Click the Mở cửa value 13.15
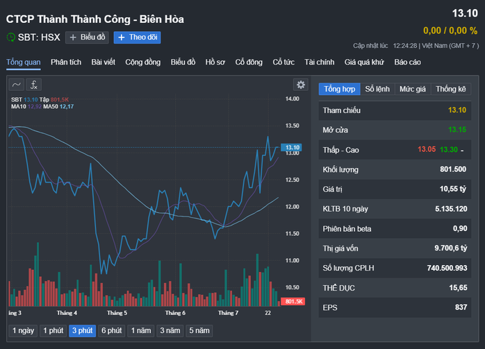The height and width of the screenshot is (349, 485). pyautogui.click(x=457, y=130)
